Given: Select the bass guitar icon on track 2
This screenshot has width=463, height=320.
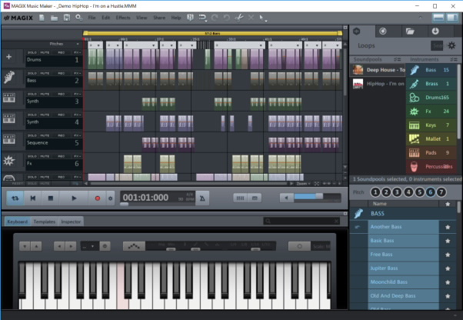Looking at the screenshot, I should coord(9,78).
